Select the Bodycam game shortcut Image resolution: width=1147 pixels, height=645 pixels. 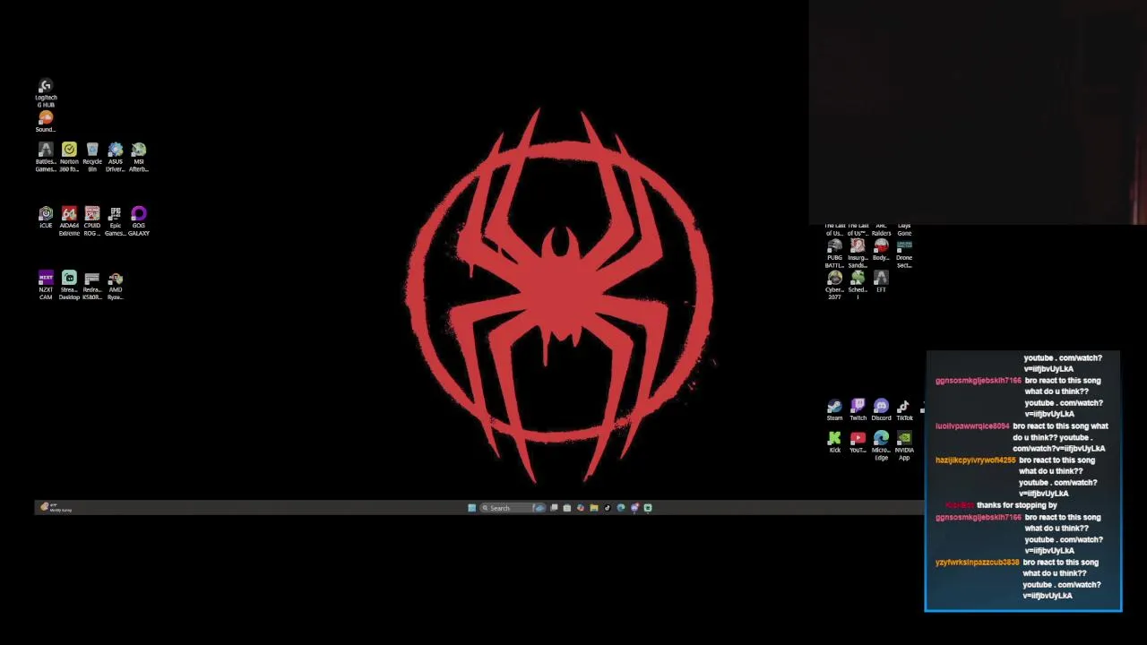click(x=881, y=250)
